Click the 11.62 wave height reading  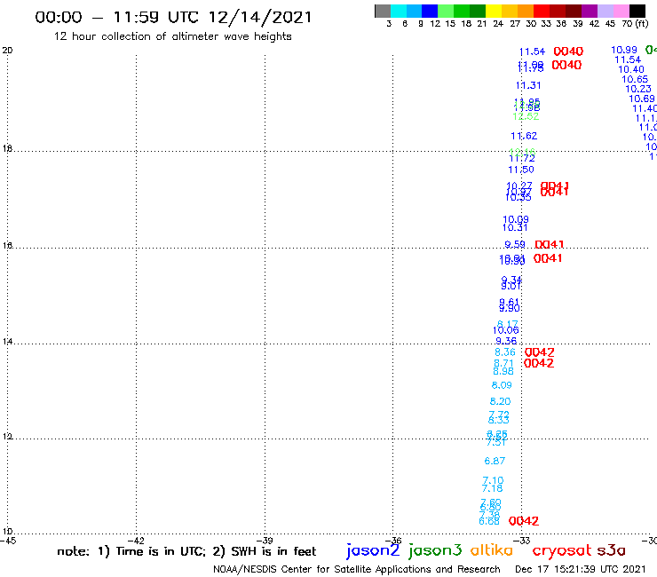[524, 136]
